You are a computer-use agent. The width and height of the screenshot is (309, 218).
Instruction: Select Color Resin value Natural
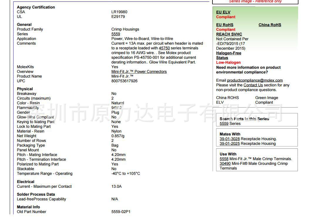pos(118,103)
